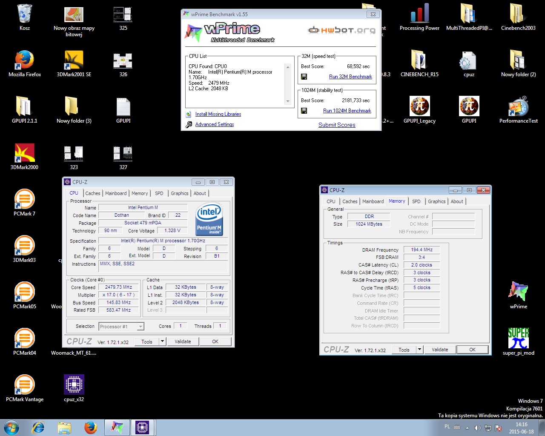Click DRAM Frequency value field

[x=422, y=250]
